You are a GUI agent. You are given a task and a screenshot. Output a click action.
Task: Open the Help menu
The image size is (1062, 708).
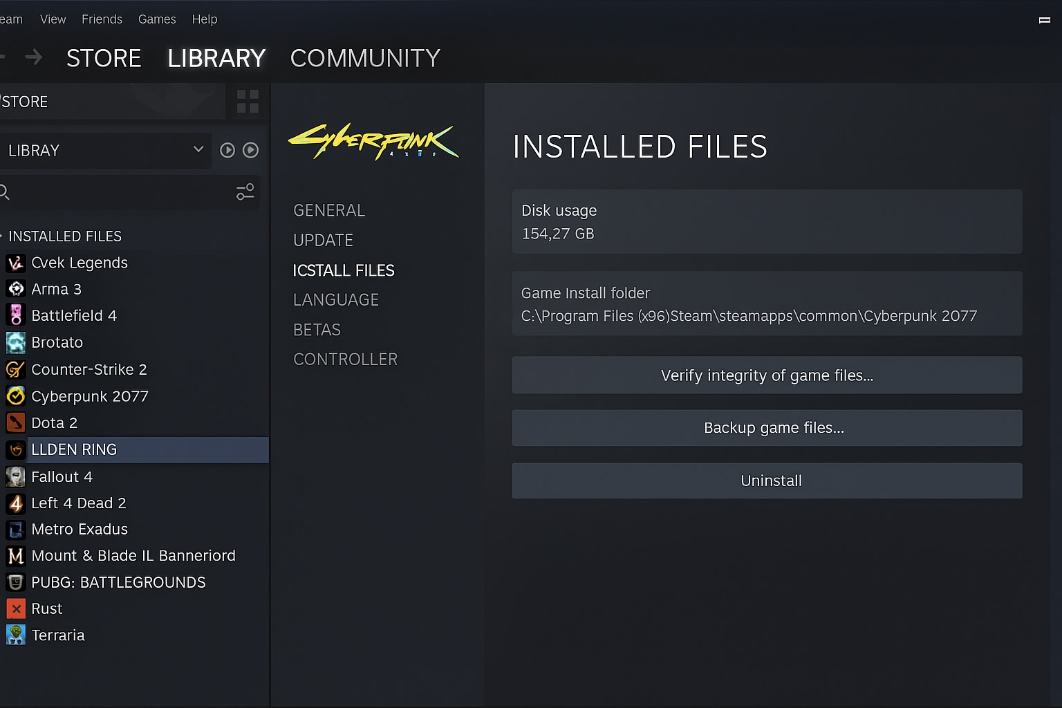pyautogui.click(x=205, y=19)
